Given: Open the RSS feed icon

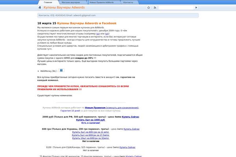Looking at the screenshot, I should click(x=155, y=7).
